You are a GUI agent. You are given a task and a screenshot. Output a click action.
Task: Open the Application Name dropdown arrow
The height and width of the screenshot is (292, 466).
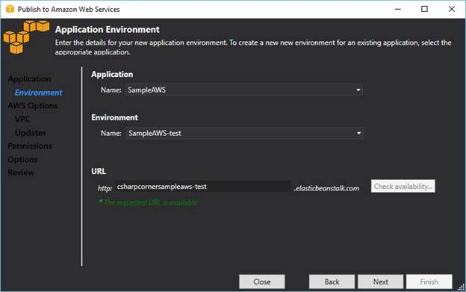pos(358,90)
